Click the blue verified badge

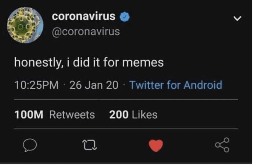point(125,17)
